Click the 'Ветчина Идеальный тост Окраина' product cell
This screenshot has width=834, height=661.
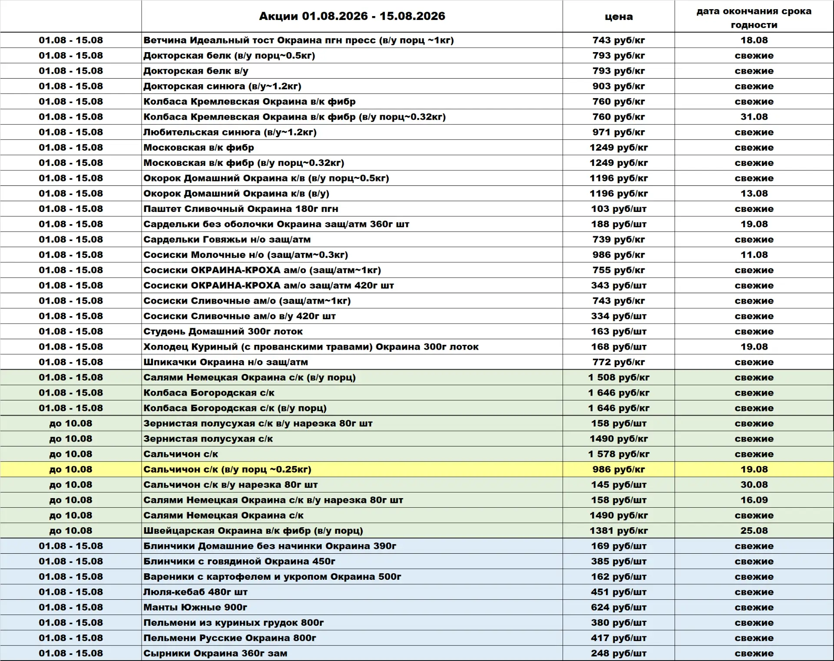point(352,40)
